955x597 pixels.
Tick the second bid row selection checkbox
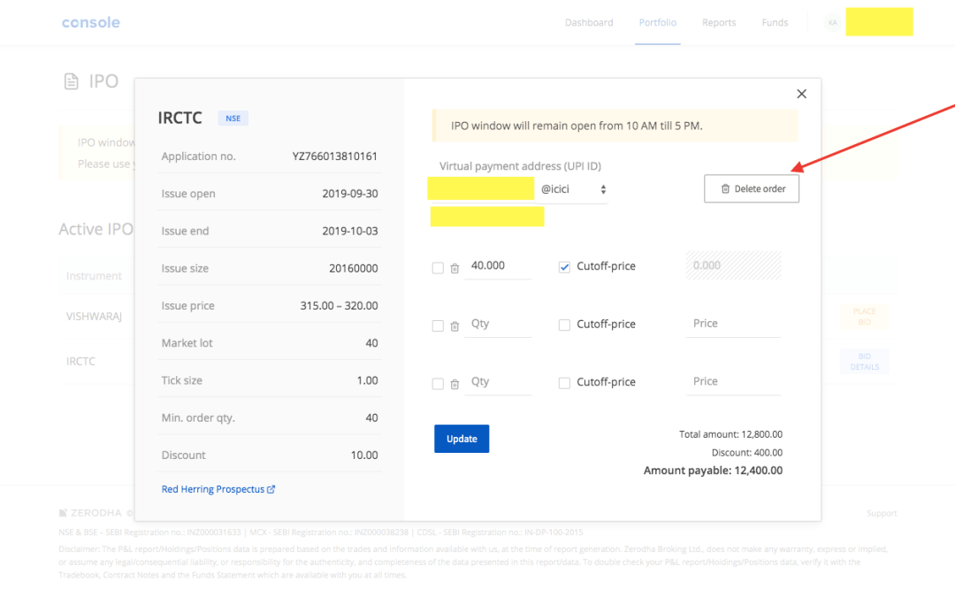(x=438, y=325)
